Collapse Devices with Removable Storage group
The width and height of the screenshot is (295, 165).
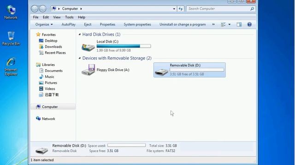pos(80,58)
